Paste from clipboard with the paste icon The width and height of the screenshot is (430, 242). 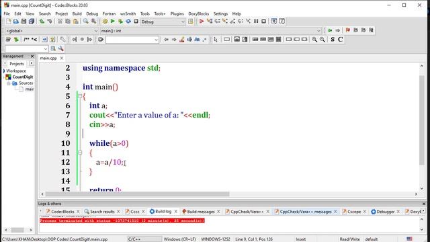76,22
